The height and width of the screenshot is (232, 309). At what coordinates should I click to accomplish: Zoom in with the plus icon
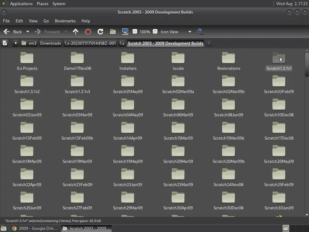[x=155, y=31]
